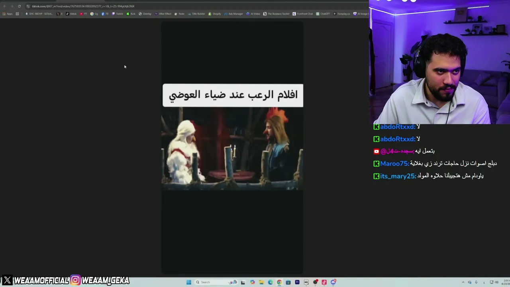Open Task View on the taskbar

coord(243,282)
